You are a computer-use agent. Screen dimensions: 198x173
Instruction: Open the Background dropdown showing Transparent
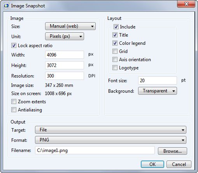[x=158, y=91]
